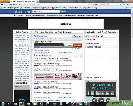133x106 pixels.
Task: Open Internet Explorer from the taskbar
Action: (9, 104)
